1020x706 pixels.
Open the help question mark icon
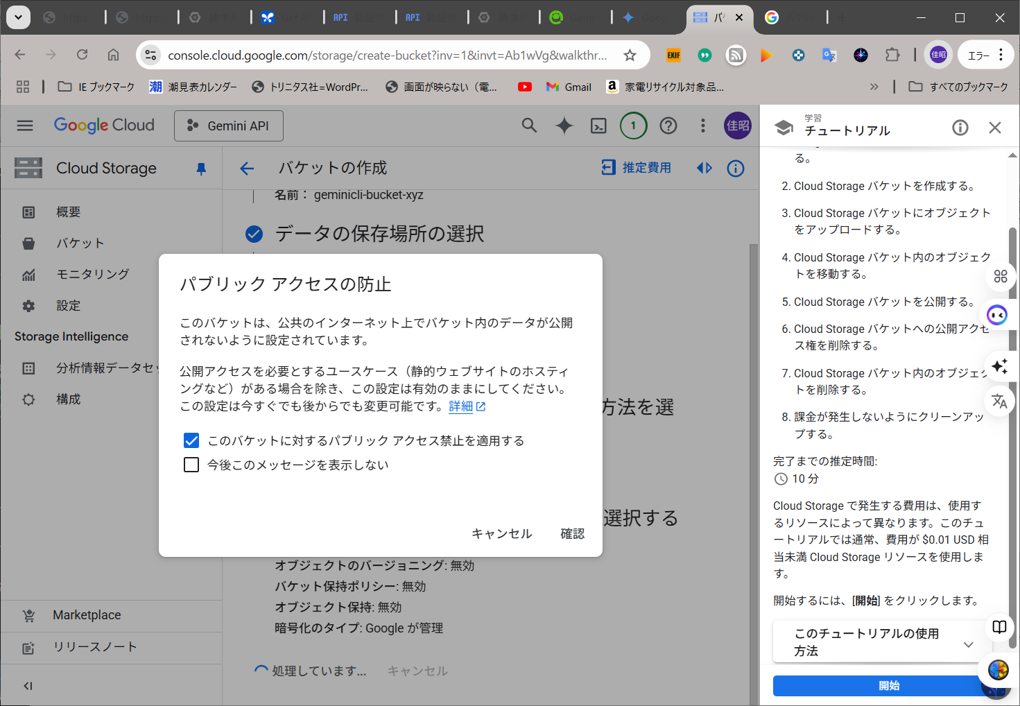tap(668, 126)
